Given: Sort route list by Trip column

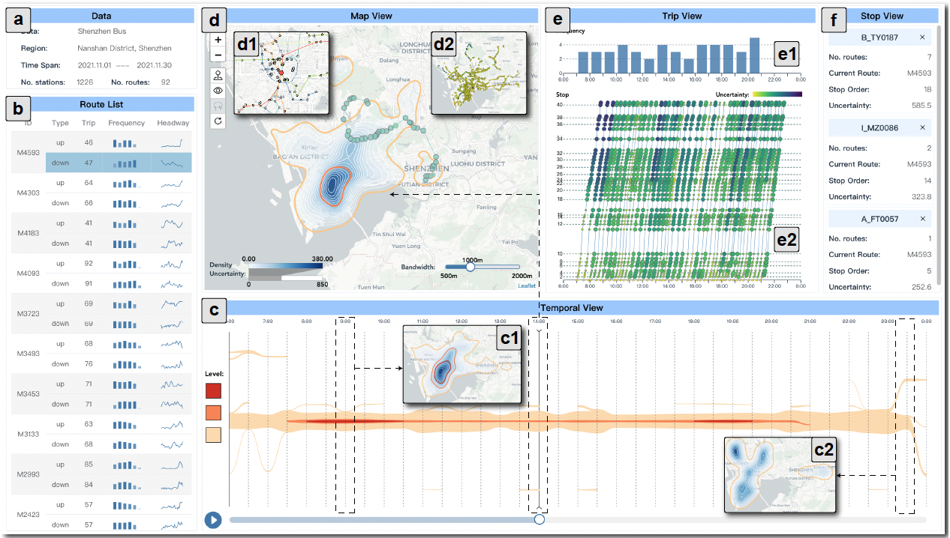Looking at the screenshot, I should (89, 123).
